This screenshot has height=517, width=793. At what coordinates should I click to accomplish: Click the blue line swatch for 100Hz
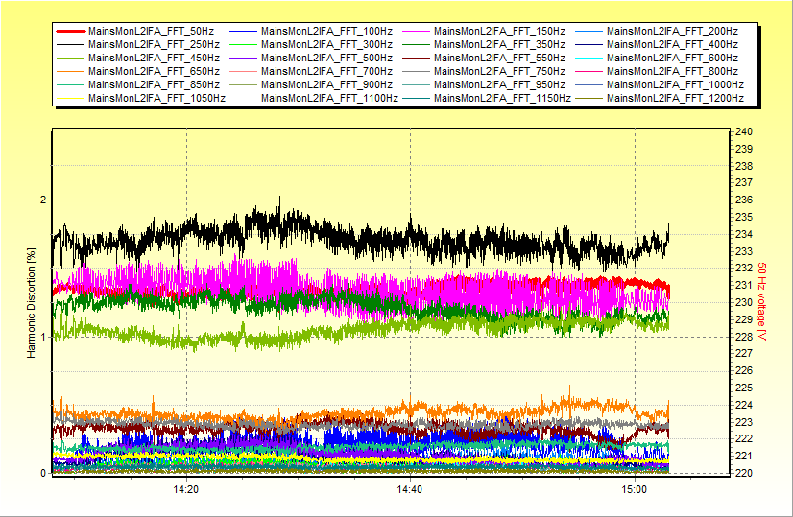[243, 31]
